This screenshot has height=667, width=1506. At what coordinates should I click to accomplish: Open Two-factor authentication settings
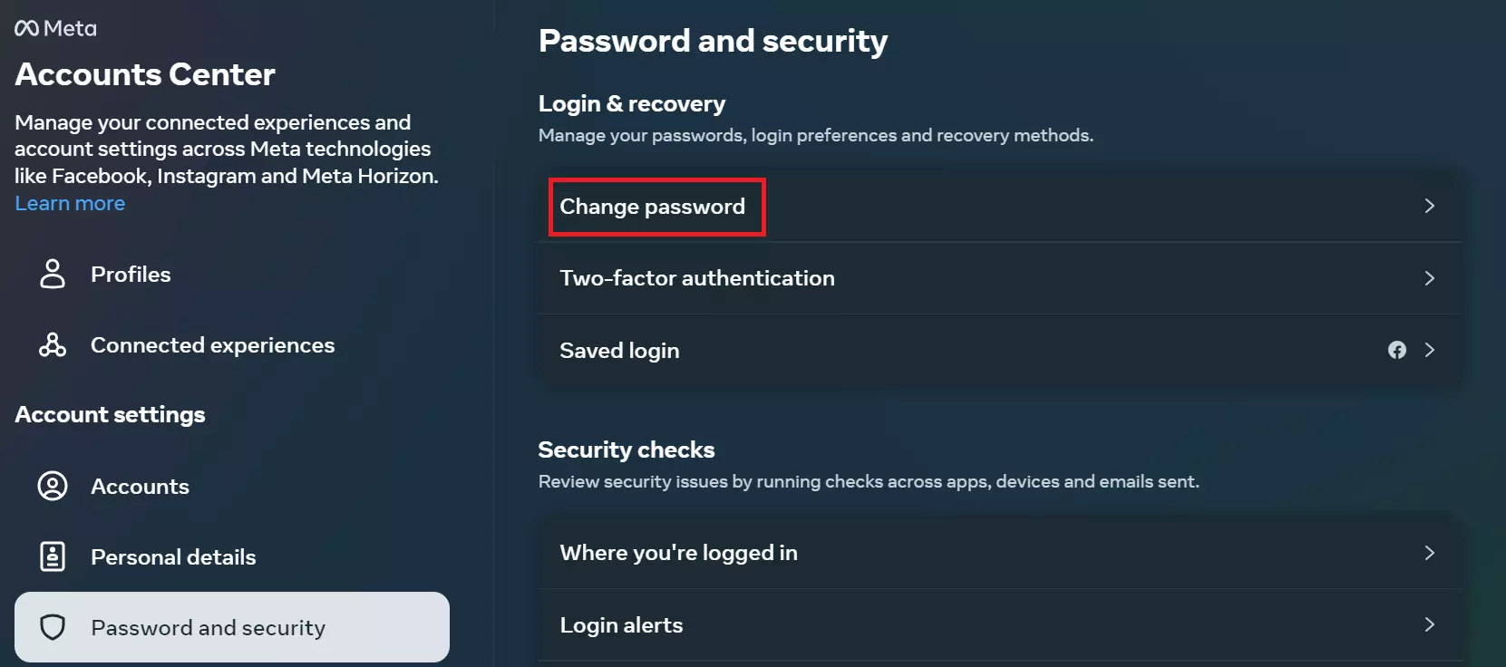(x=696, y=278)
